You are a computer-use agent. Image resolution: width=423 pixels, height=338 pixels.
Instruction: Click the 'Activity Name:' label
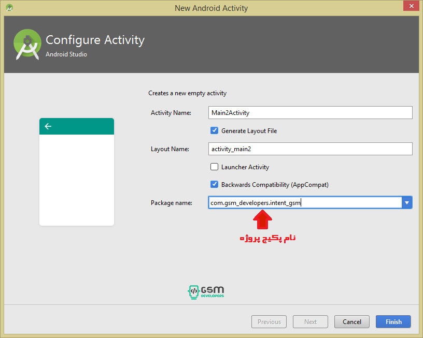tap(171, 113)
